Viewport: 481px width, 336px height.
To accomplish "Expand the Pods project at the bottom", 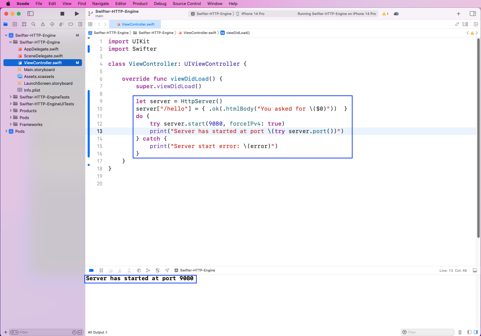I will tap(6, 131).
